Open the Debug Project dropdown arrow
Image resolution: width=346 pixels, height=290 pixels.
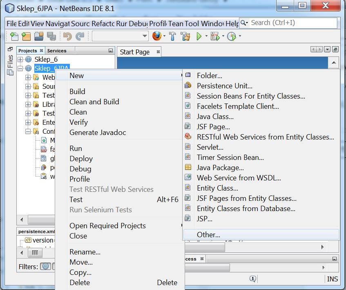(223, 36)
